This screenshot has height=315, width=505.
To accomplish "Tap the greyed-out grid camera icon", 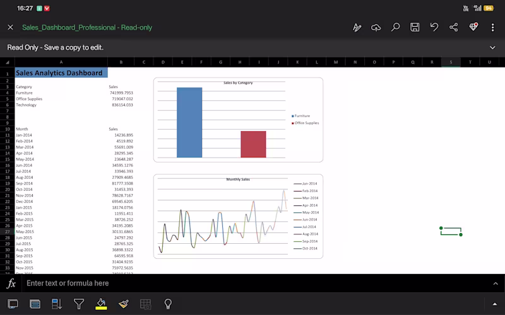I will [x=146, y=304].
